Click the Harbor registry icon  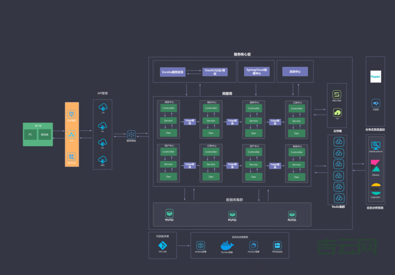pos(253,245)
